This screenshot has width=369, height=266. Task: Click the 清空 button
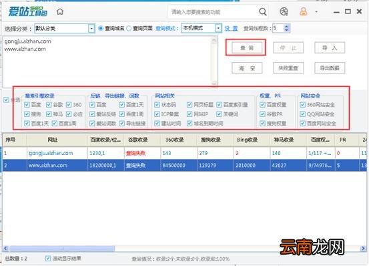[x=247, y=68]
